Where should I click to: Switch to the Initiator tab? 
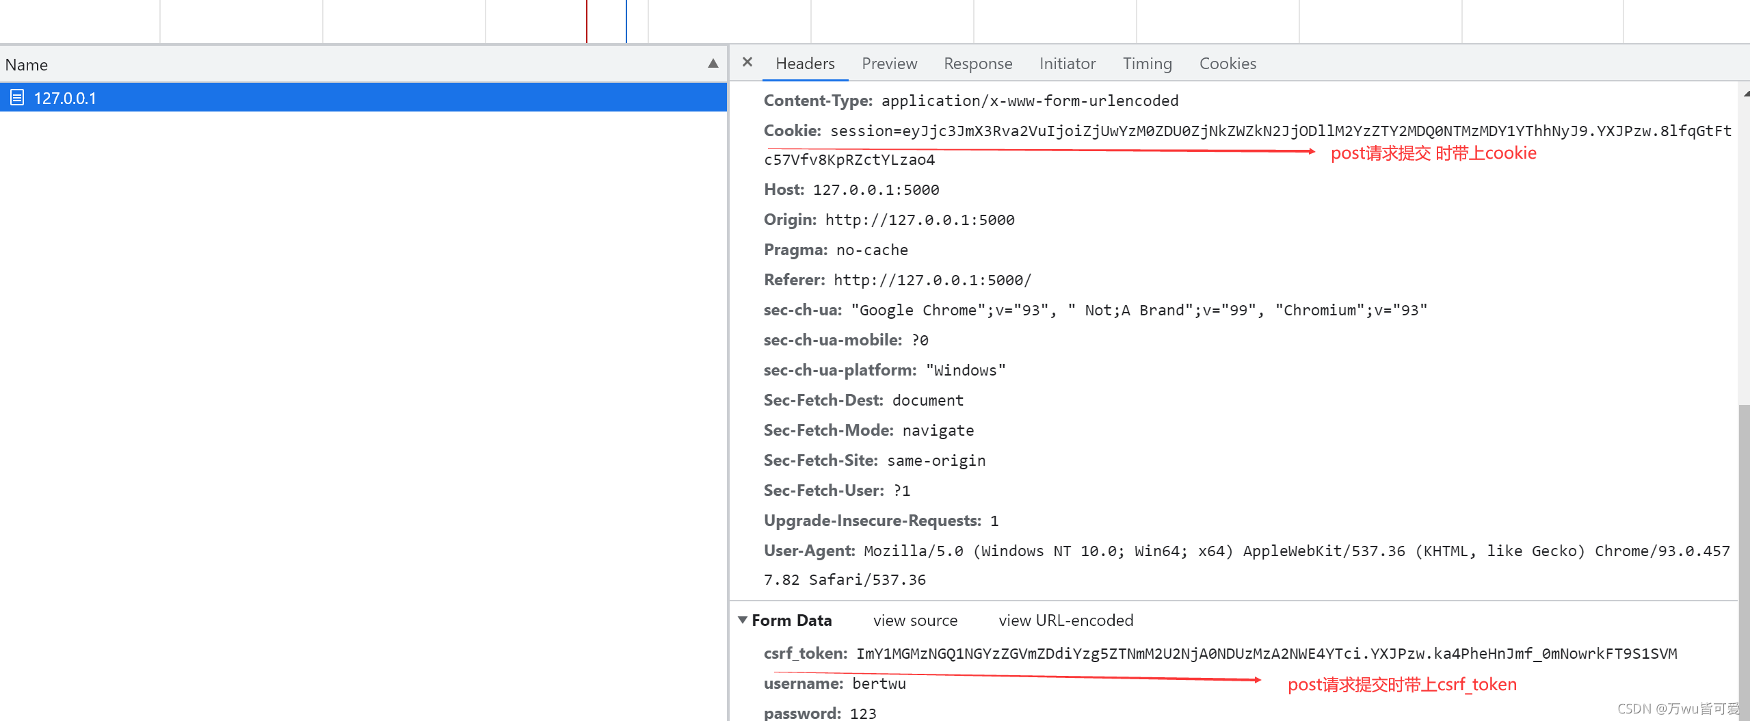point(1068,64)
